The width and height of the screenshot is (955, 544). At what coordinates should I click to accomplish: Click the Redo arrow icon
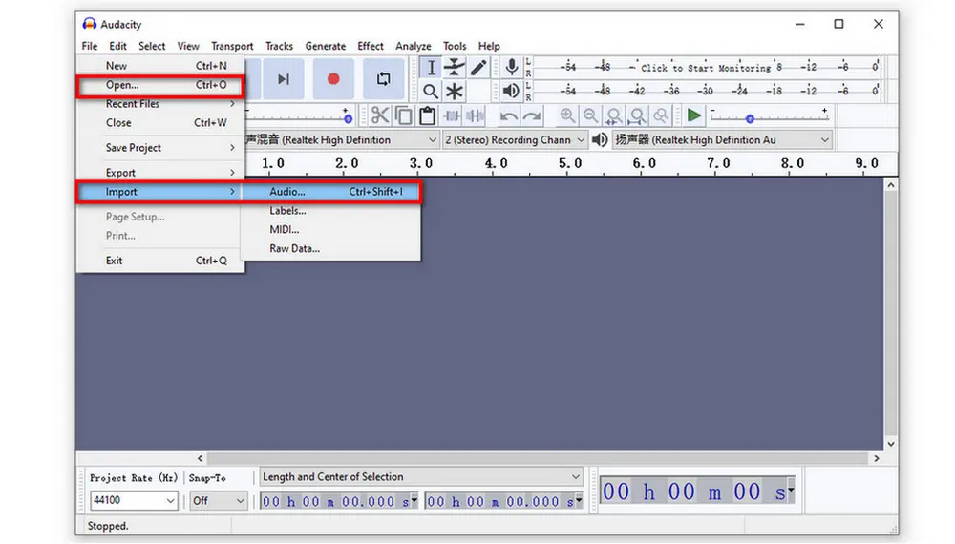[x=532, y=115]
